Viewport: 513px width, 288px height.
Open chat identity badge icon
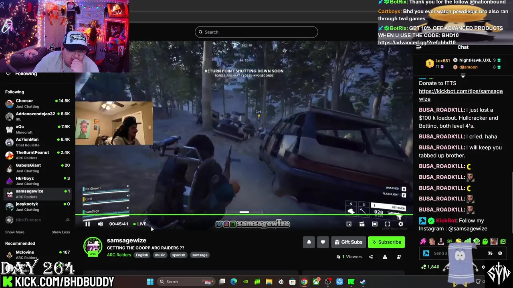pyautogui.click(x=426, y=253)
